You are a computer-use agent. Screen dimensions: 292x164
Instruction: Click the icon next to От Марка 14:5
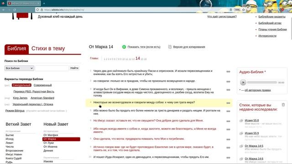[x=241, y=146]
